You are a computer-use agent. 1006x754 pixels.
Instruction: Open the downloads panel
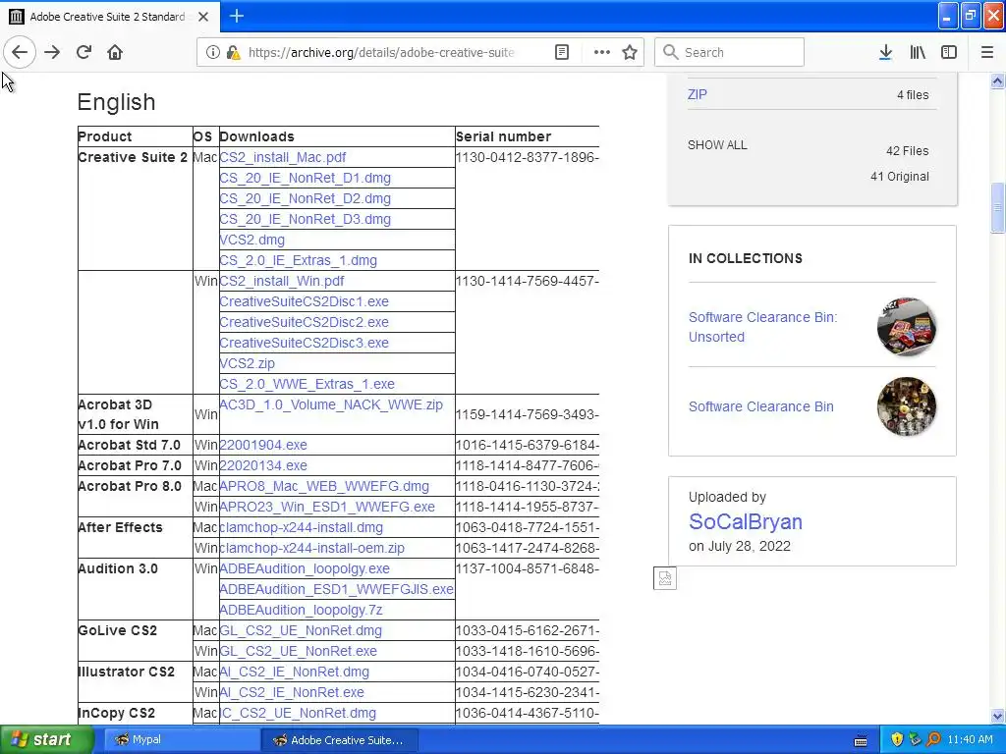(885, 52)
